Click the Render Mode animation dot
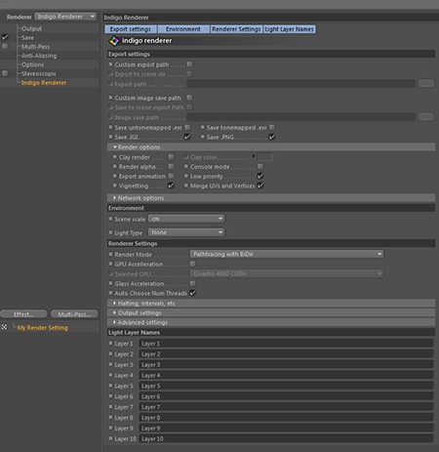 110,254
